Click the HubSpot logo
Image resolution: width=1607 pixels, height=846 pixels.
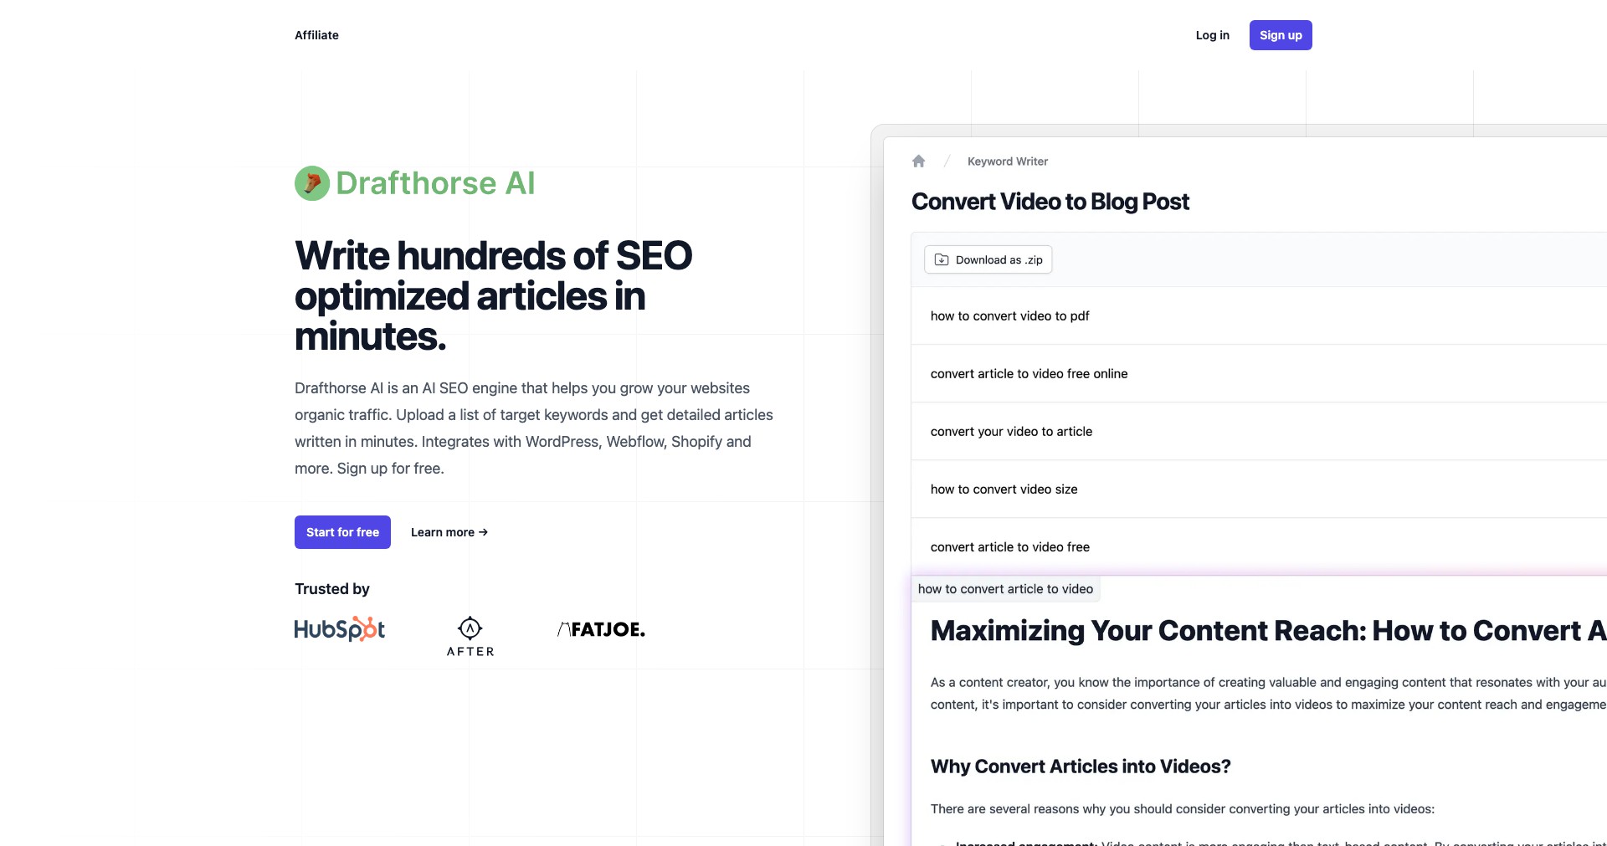point(340,629)
